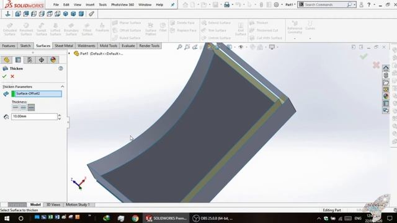Image resolution: width=397 pixels, height=223 pixels.
Task: Open the Help menu
Action: [x=159, y=4]
